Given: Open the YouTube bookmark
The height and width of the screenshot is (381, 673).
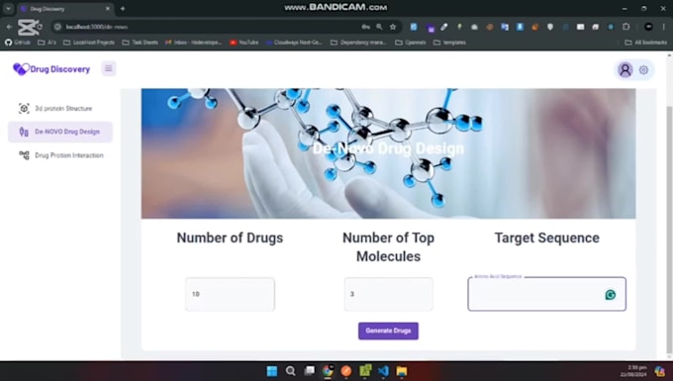Looking at the screenshot, I should (x=243, y=43).
